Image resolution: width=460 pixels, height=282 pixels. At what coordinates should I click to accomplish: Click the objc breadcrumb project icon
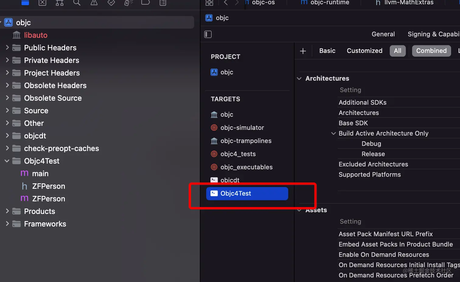209,18
